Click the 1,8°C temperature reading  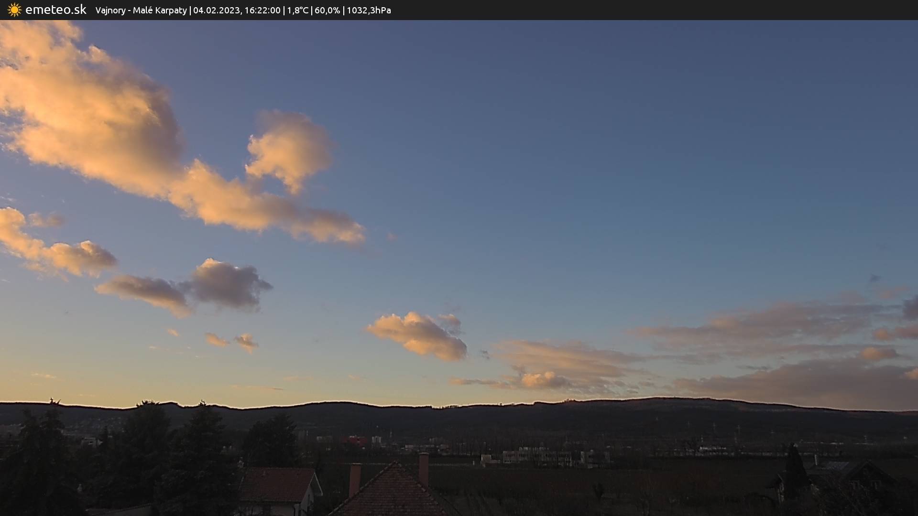pyautogui.click(x=297, y=11)
